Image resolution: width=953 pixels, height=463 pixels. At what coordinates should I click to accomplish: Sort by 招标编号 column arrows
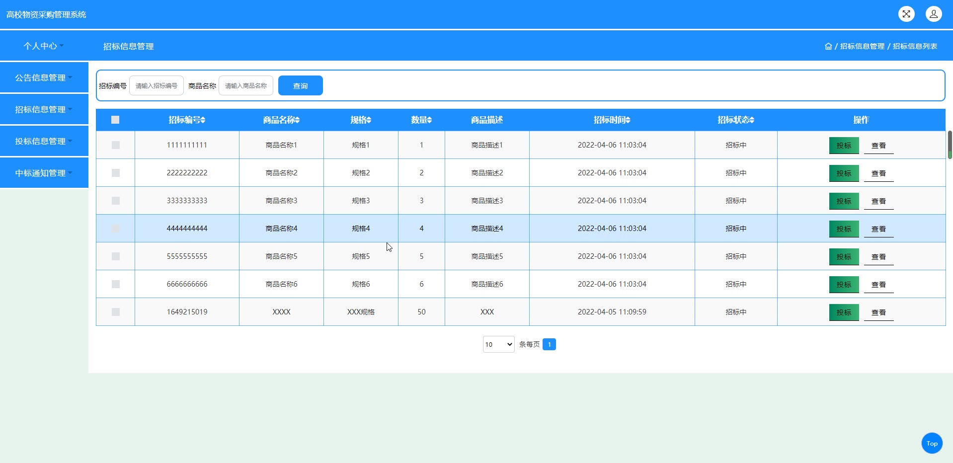pos(203,120)
